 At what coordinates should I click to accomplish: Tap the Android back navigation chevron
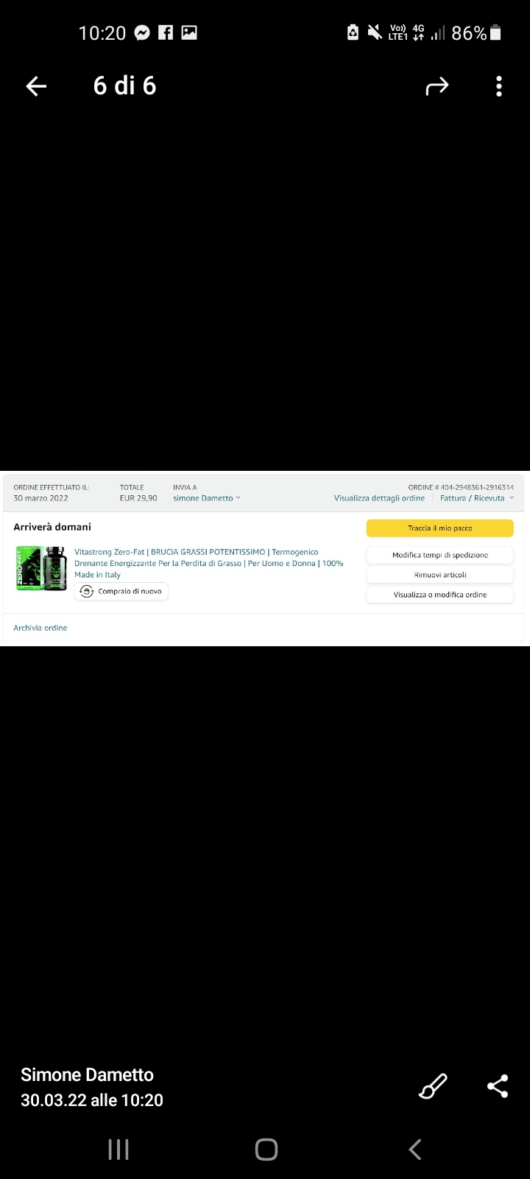[x=415, y=1150]
